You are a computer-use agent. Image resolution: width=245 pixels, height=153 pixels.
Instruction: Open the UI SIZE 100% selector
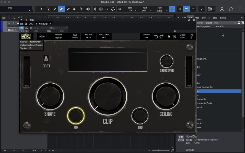(x=182, y=36)
